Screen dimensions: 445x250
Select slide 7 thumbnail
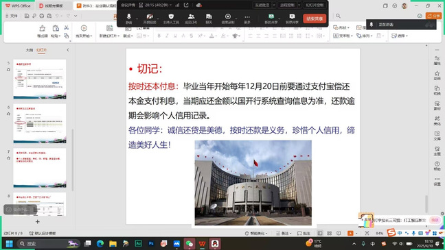[40, 168]
